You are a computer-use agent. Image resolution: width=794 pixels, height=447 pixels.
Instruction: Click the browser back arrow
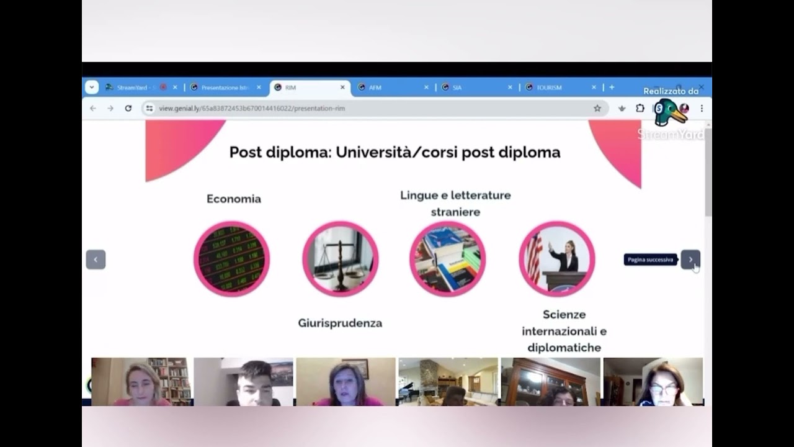click(x=93, y=108)
